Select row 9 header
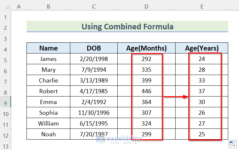Image resolution: width=239 pixels, height=150 pixels. (x=6, y=102)
